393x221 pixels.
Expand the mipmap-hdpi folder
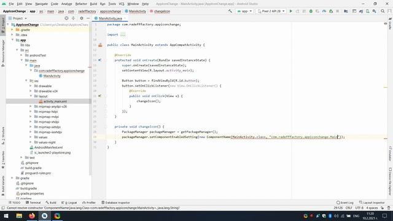coord(31,112)
